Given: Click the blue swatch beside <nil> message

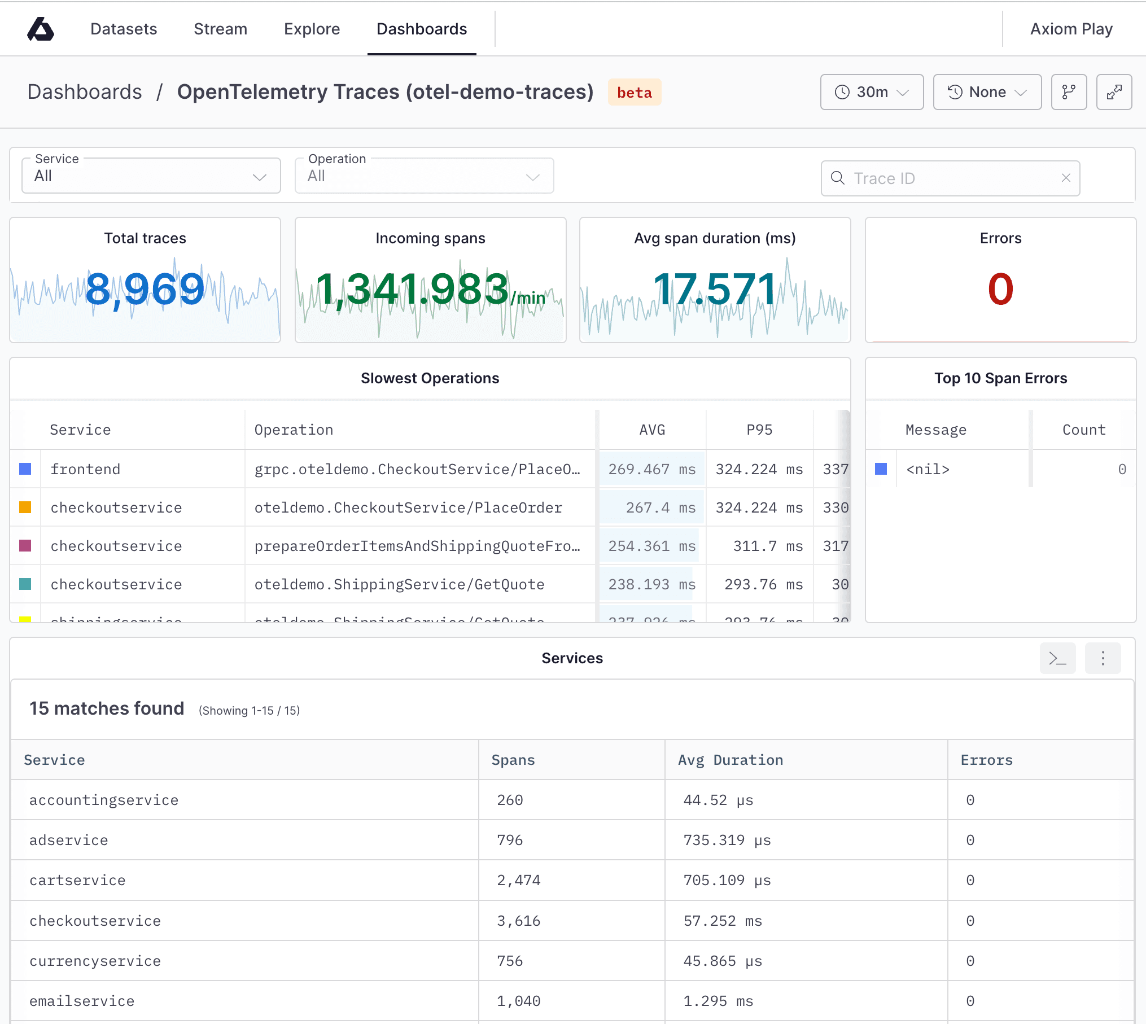Looking at the screenshot, I should click(x=881, y=469).
